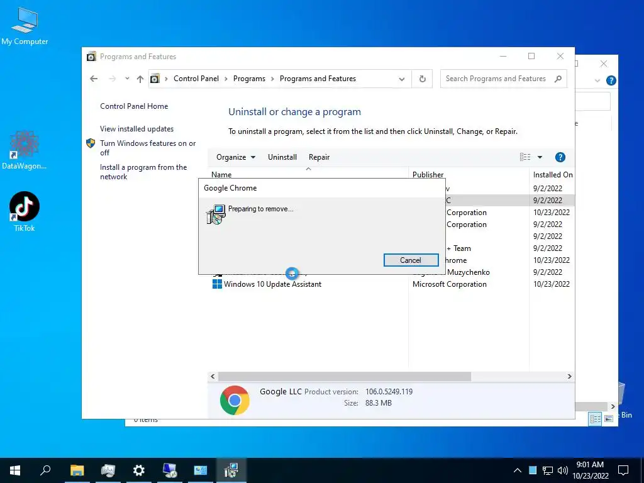Viewport: 644px width, 483px height.
Task: Open Settings gear on the taskbar
Action: tap(139, 470)
